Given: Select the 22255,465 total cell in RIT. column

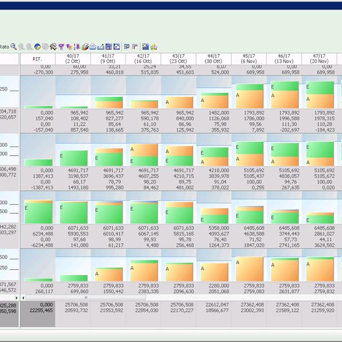Looking at the screenshot, I should pos(38,311).
